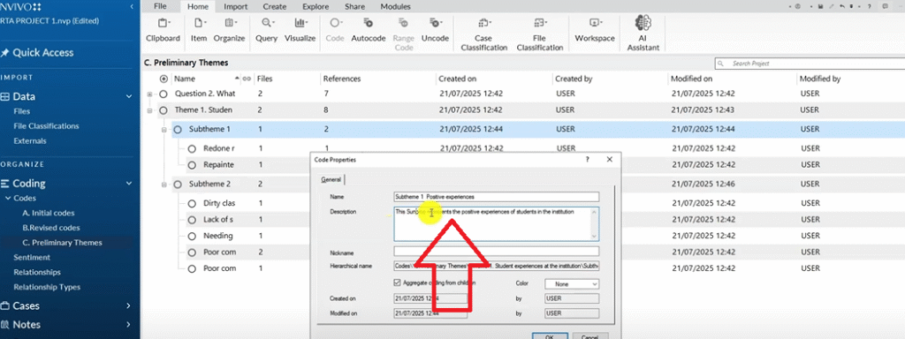Open the File menu tab
This screenshot has width=905, height=339.
[x=161, y=7]
